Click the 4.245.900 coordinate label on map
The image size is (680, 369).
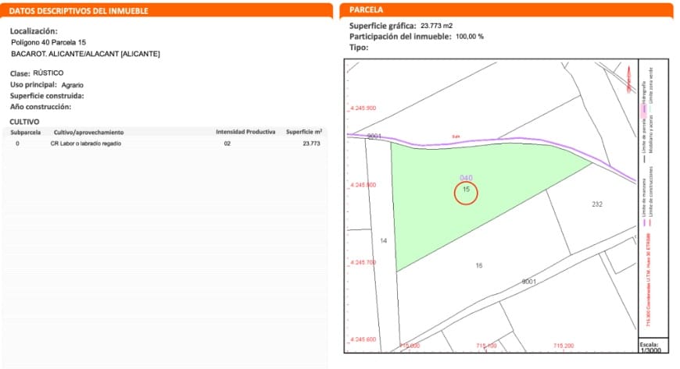pos(362,108)
